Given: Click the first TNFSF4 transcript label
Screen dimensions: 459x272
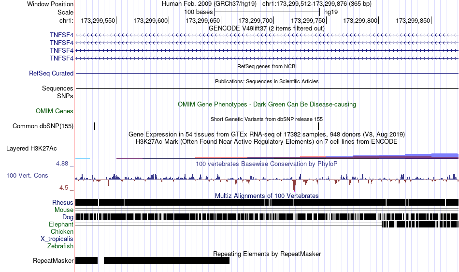Looking at the screenshot, I should [61, 35].
